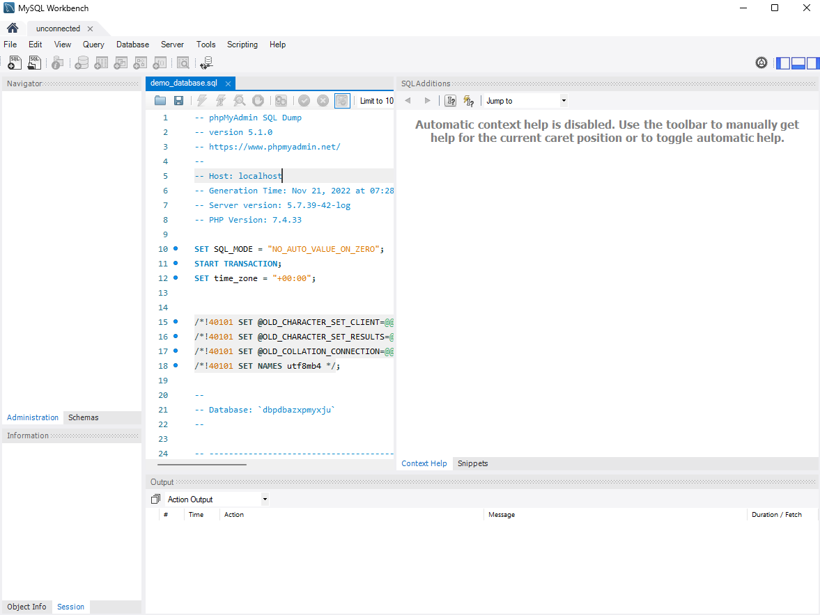Click the Home tab icon

(12, 28)
